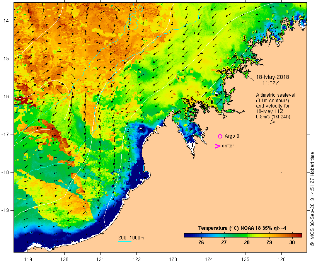The image size is (317, 263).
Task: Click the '200 1000m' depth contour label
Action: click(x=131, y=238)
